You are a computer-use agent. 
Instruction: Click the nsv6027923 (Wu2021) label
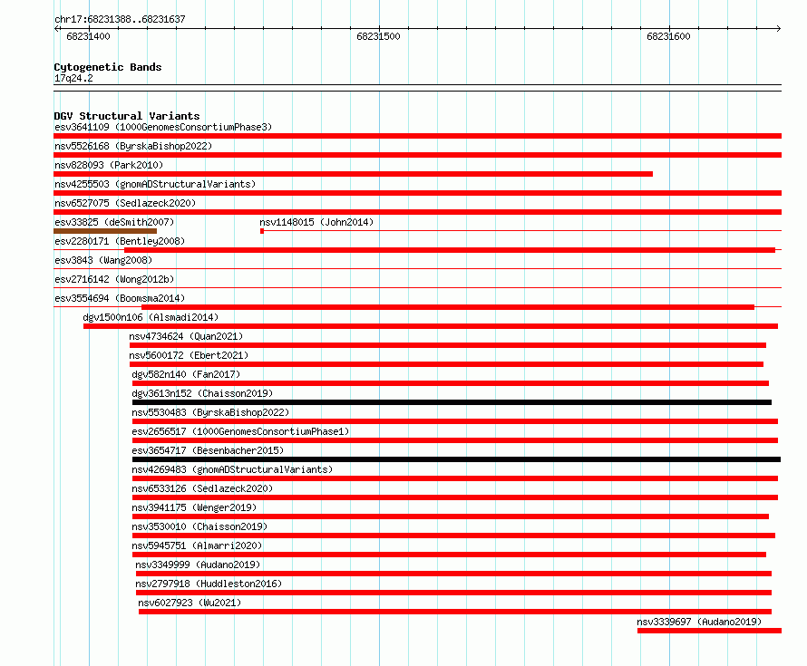[x=190, y=603]
